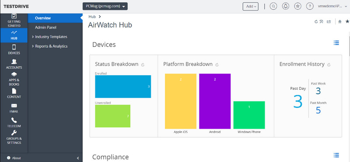
Task: Click the Devices section heading
Action: coord(104,45)
